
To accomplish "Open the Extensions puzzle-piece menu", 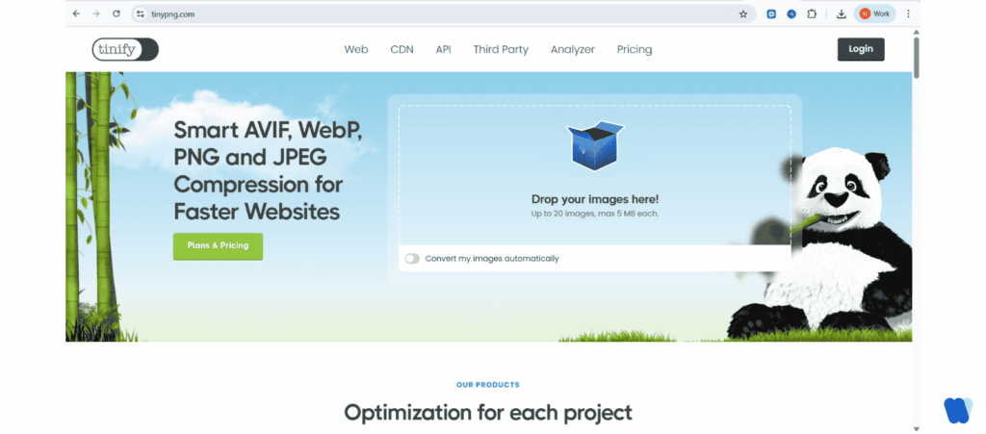I will click(x=812, y=13).
